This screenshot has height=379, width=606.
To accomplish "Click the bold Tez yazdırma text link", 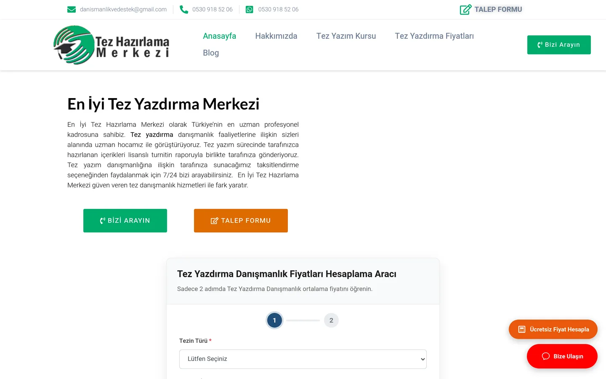I will 151,135.
